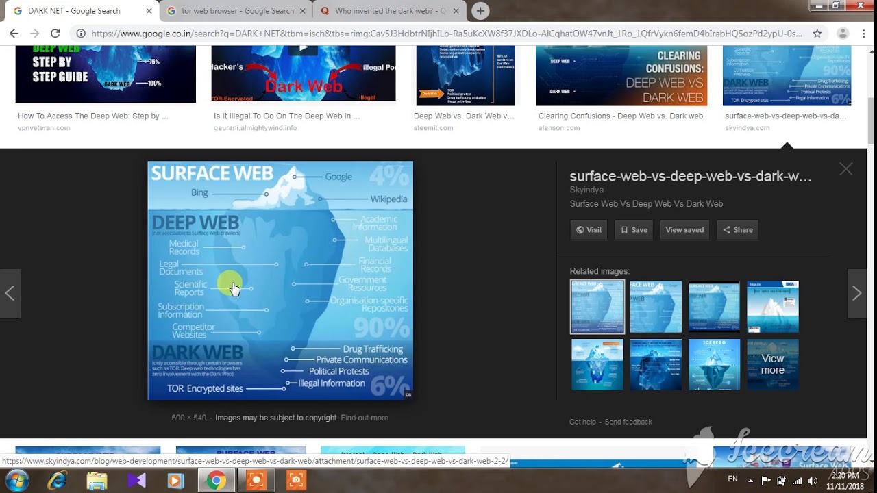Close the Who invented the dark web tab
This screenshot has height=493, width=877.
click(x=456, y=11)
